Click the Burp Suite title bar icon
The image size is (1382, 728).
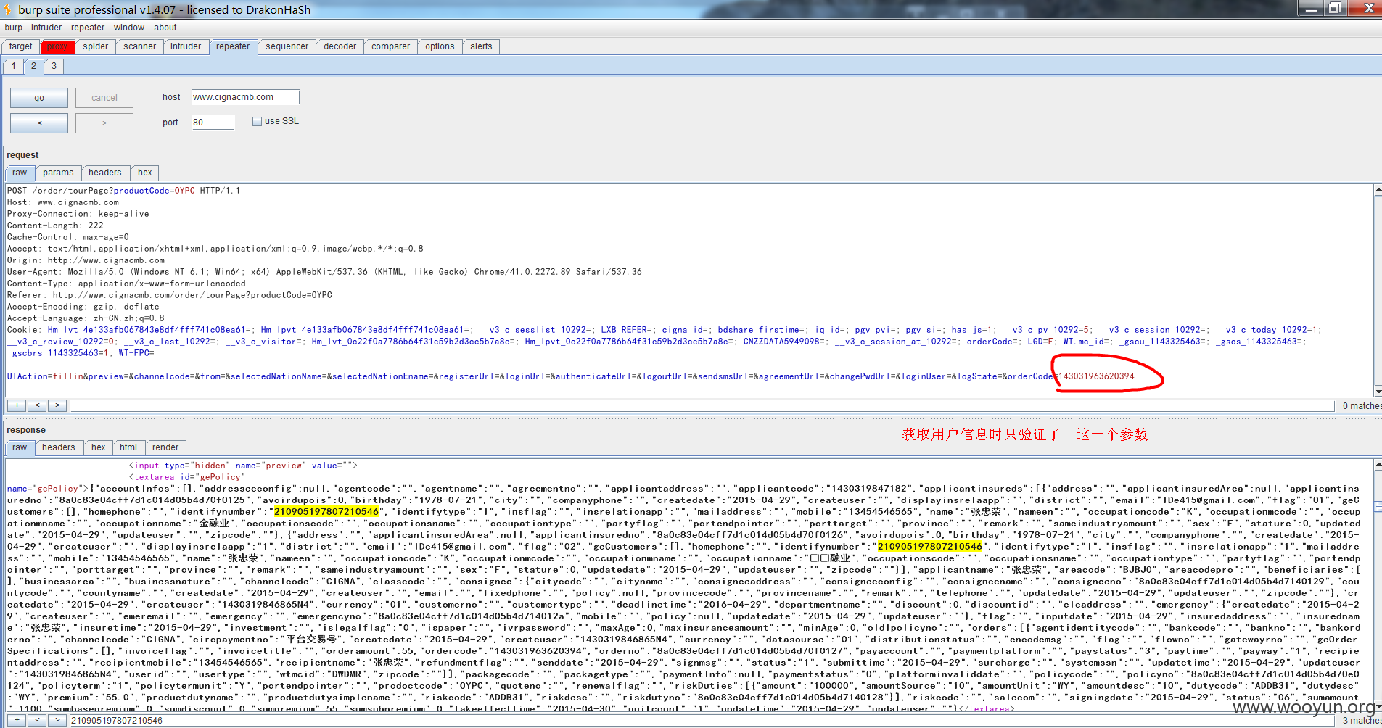[x=7, y=9]
